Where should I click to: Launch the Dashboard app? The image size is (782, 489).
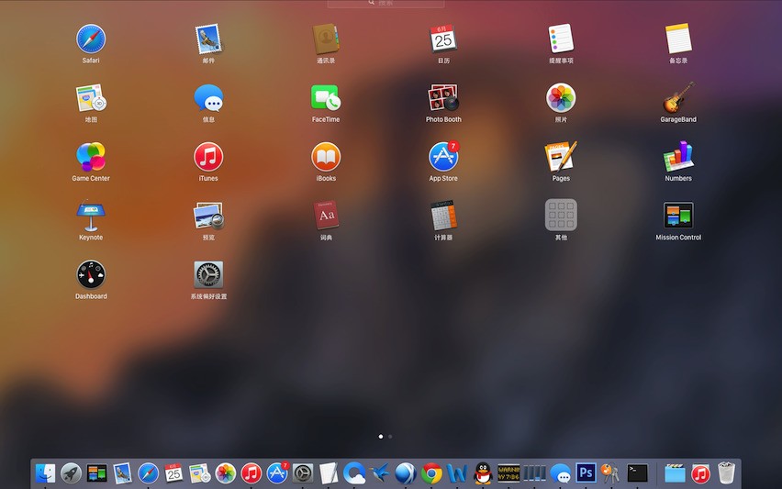[91, 274]
